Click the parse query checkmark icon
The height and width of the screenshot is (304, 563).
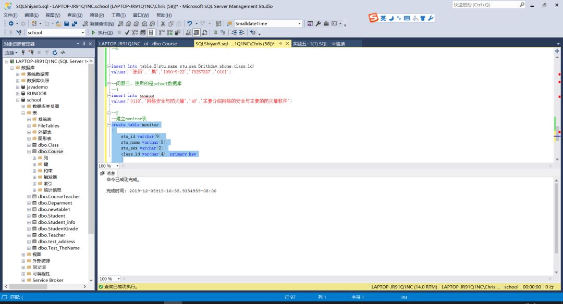coord(127,33)
